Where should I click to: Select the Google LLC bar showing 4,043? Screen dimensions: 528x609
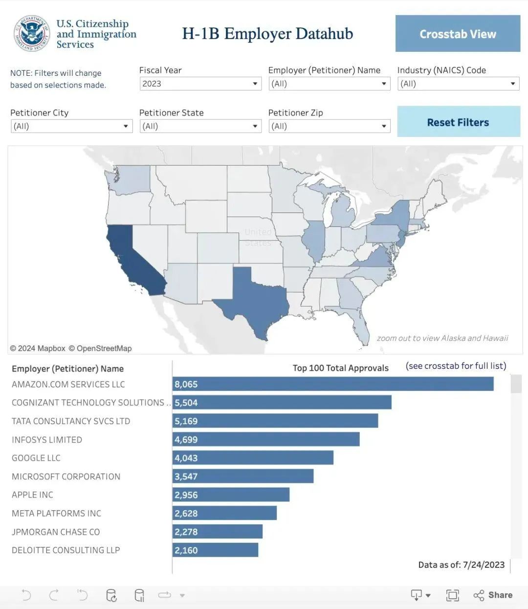tap(253, 458)
